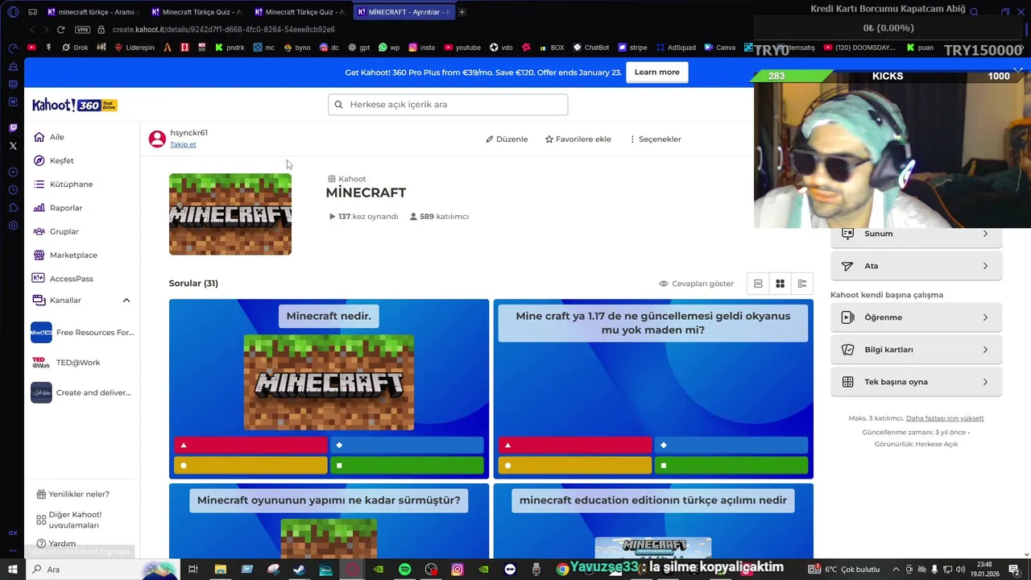Open the insta bookmark
The width and height of the screenshot is (1031, 580).
click(422, 48)
